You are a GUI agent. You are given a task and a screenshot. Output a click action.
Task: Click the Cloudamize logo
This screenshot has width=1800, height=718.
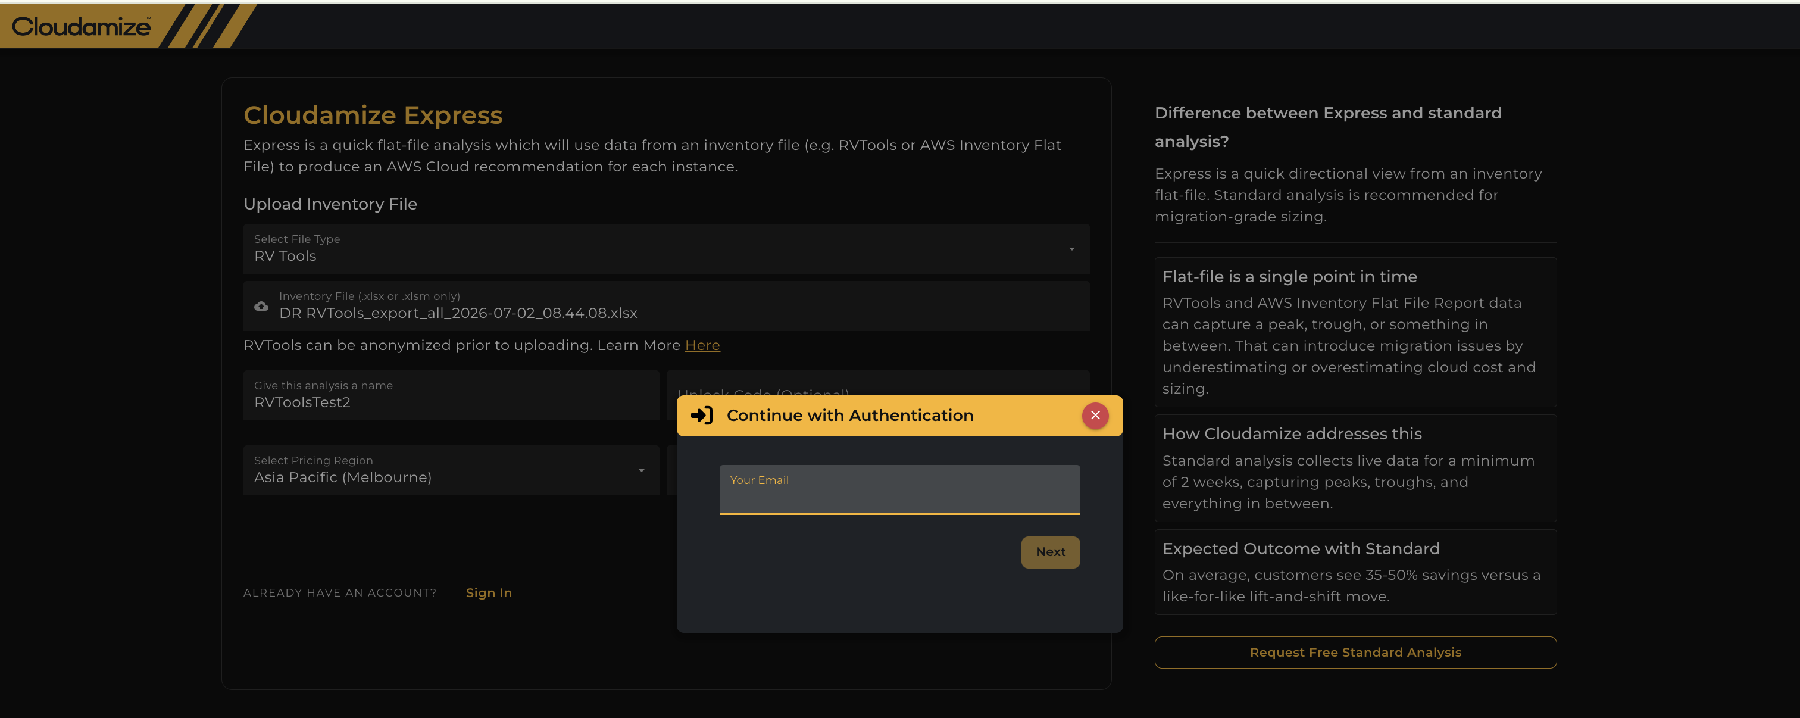click(81, 27)
